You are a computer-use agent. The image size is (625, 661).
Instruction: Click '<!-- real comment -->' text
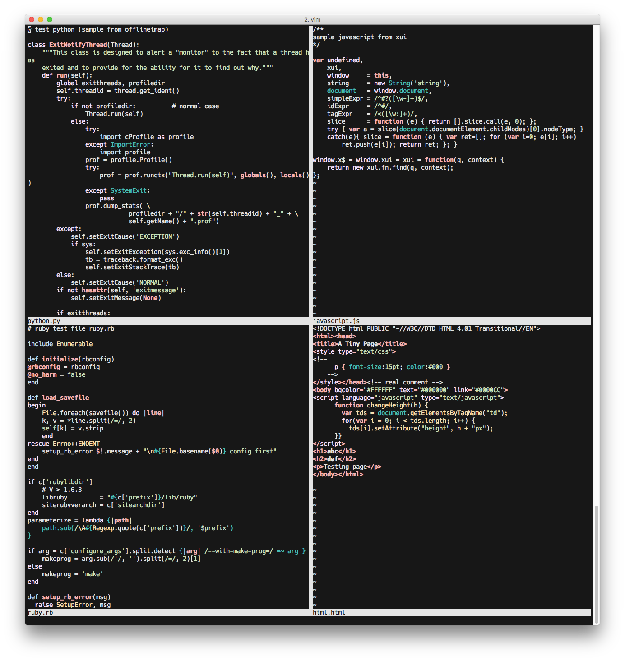[x=405, y=382]
